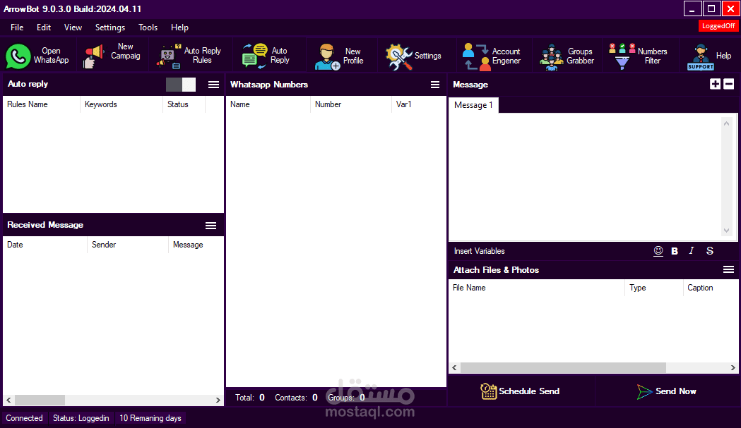Open the Auto reply panel hamburger menu
Image resolution: width=741 pixels, height=428 pixels.
click(213, 85)
